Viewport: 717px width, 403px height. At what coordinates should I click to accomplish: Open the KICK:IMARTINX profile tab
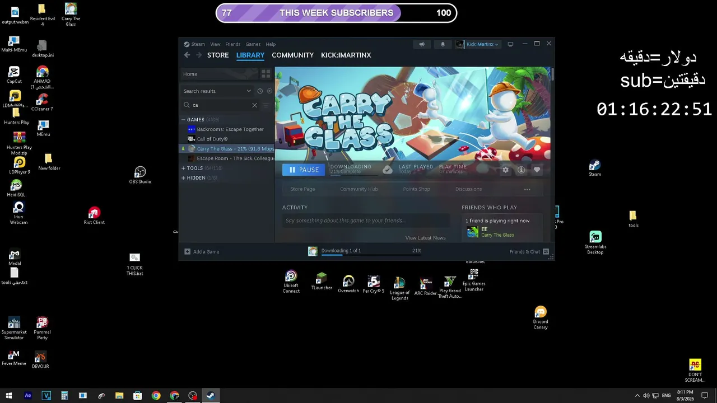pyautogui.click(x=346, y=55)
